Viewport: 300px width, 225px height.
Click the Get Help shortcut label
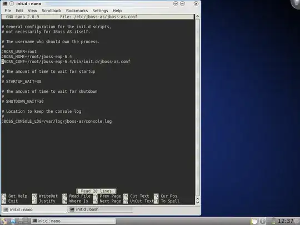coord(18,196)
